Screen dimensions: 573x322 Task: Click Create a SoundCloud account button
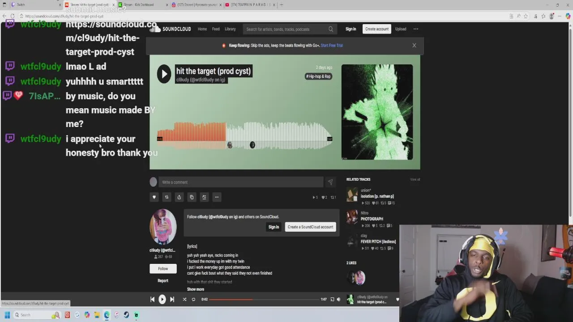pos(310,227)
